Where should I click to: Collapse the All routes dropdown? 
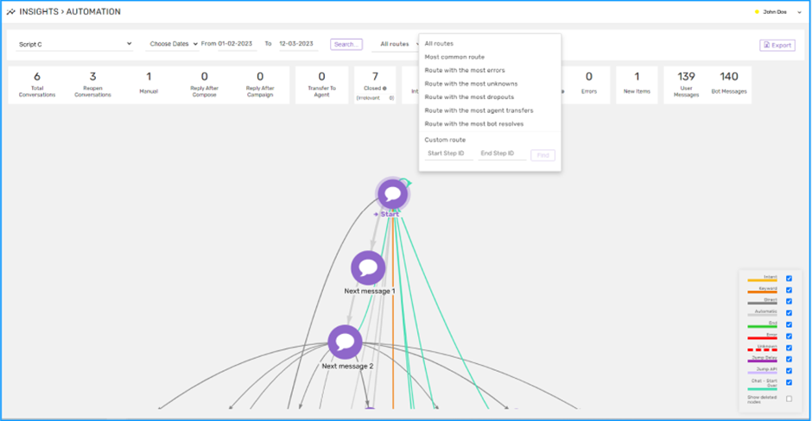pyautogui.click(x=397, y=44)
